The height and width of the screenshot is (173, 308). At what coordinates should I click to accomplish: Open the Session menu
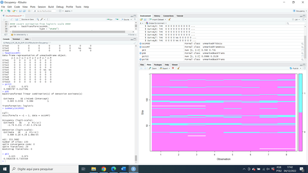(42, 7)
